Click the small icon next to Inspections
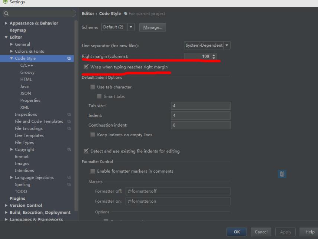This screenshot has height=239, width=318. point(68,114)
